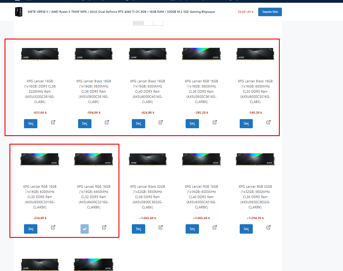This screenshot has width=343, height=271.
Task: Click the 29.481,60 ₺ total price
Action: (245, 12)
